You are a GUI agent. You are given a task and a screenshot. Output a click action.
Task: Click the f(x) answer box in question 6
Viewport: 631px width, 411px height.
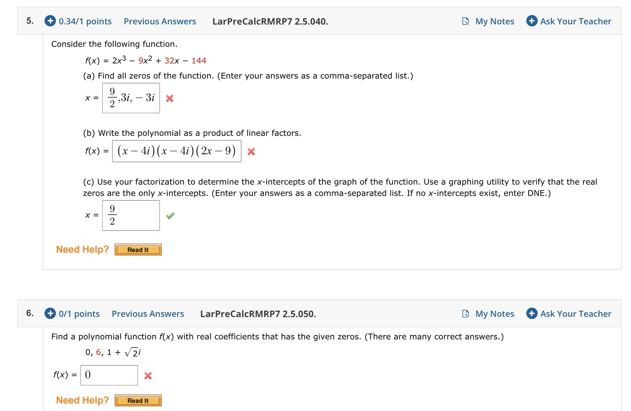tap(109, 376)
